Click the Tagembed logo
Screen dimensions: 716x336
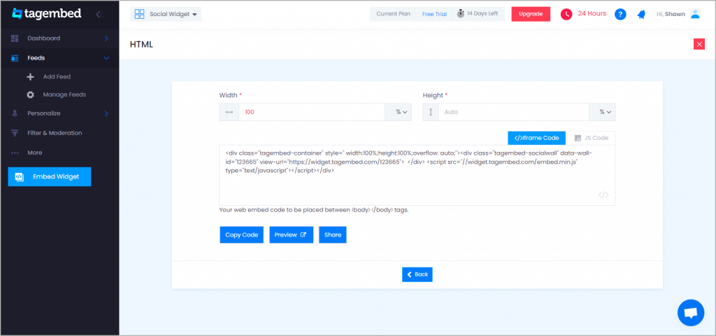tap(46, 14)
